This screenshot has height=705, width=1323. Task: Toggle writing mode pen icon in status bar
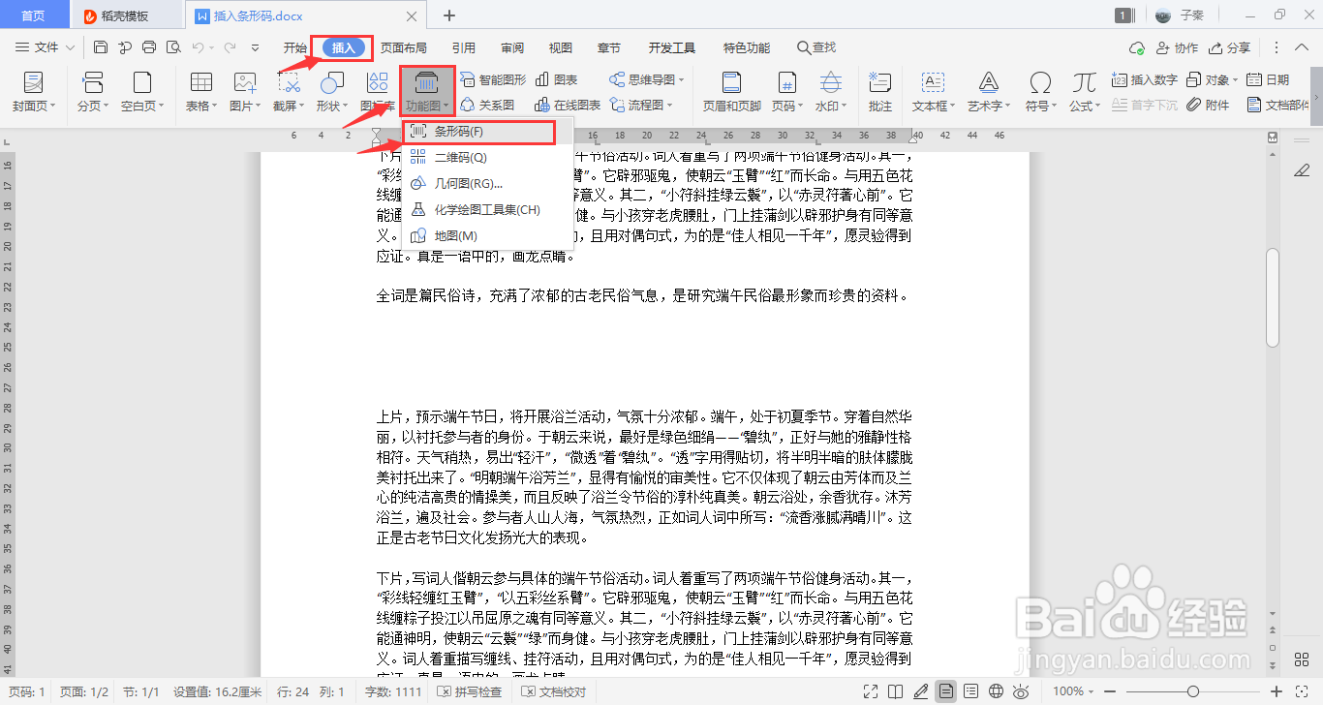pos(920,691)
